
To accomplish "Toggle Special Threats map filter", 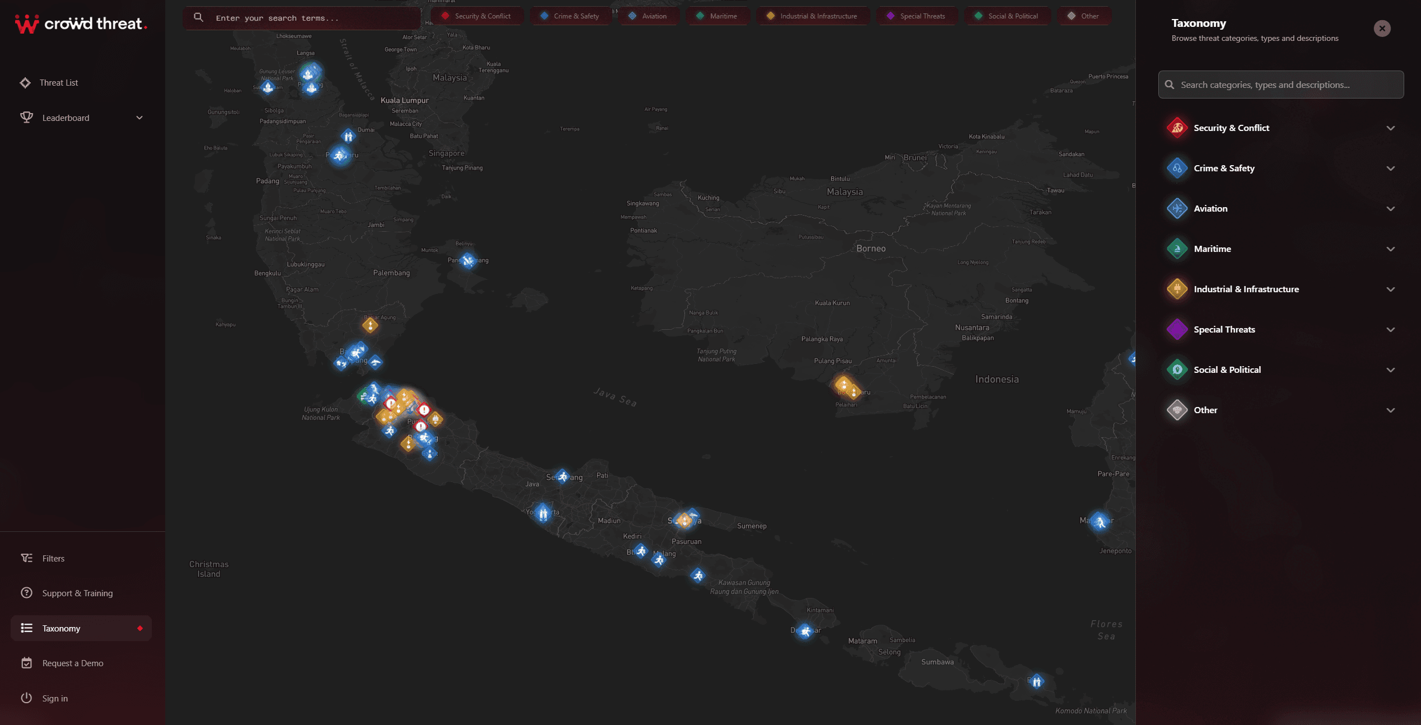I will tap(917, 16).
